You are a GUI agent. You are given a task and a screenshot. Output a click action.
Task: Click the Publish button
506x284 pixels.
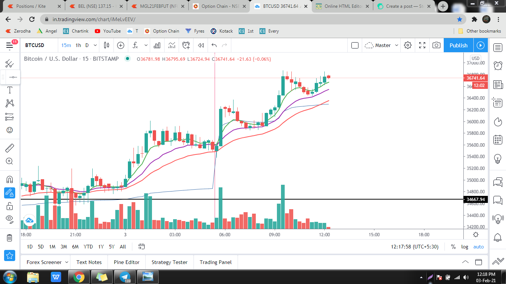459,45
